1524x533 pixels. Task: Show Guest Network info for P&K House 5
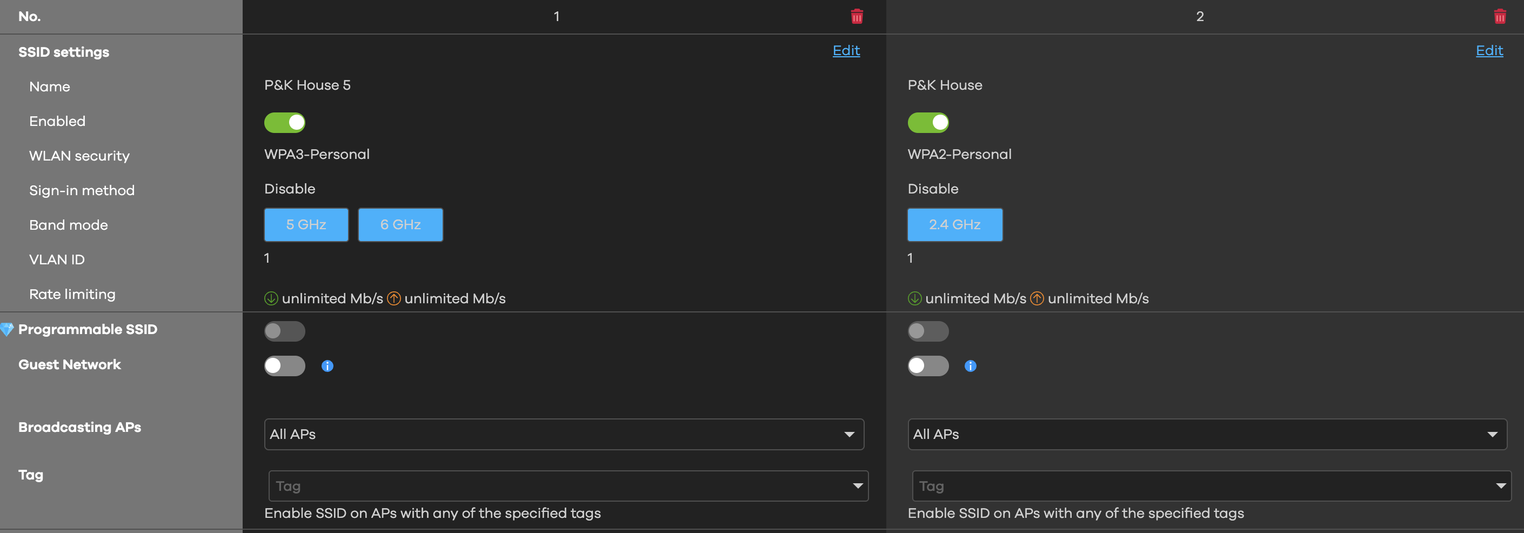(x=327, y=366)
